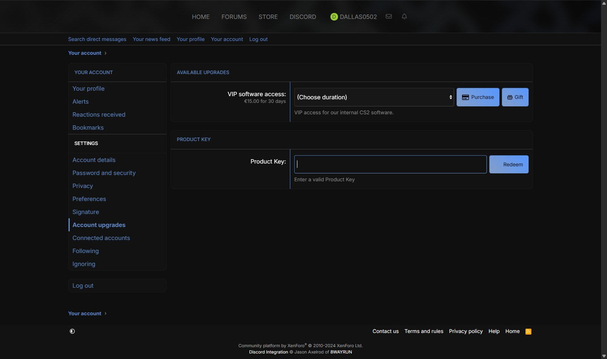Expand the Your account breadcrumb chevron

tap(106, 53)
